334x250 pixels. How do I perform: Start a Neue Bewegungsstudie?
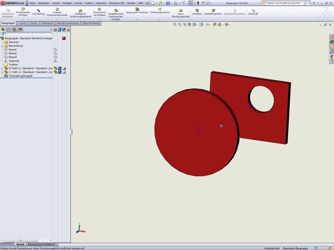181,13
